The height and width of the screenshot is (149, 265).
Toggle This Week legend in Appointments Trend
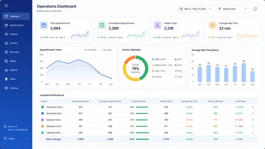[x=90, y=50]
